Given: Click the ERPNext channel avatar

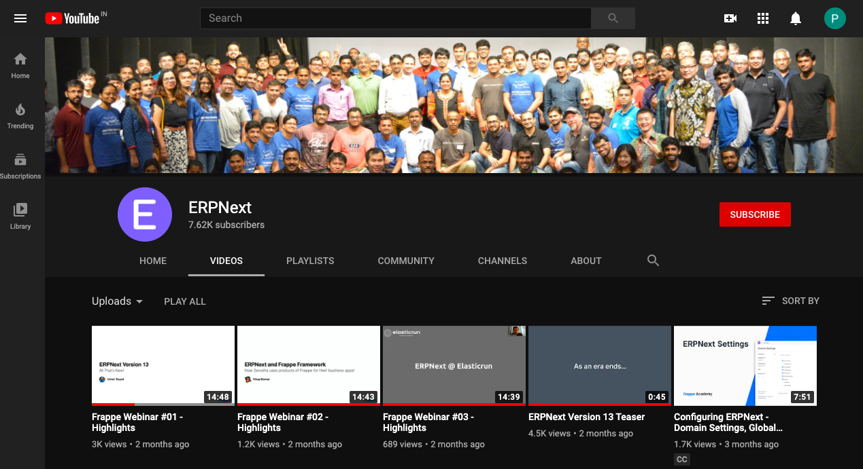Looking at the screenshot, I should 145,214.
